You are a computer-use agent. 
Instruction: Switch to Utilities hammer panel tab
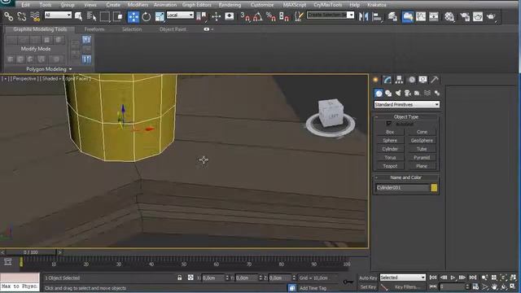pyautogui.click(x=434, y=80)
